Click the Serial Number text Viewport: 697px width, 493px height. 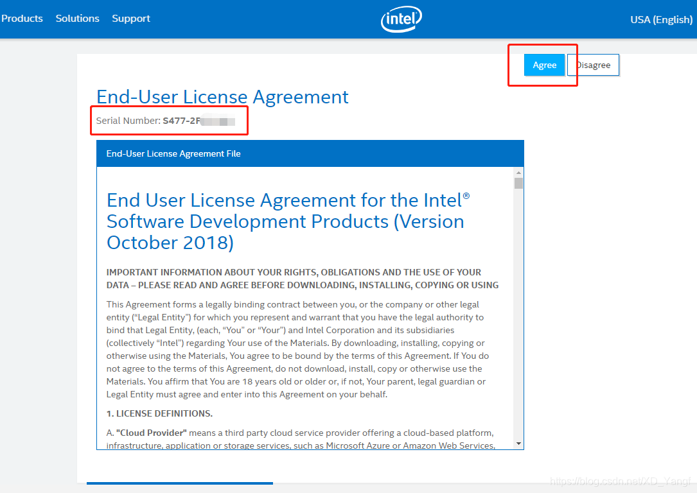(166, 121)
